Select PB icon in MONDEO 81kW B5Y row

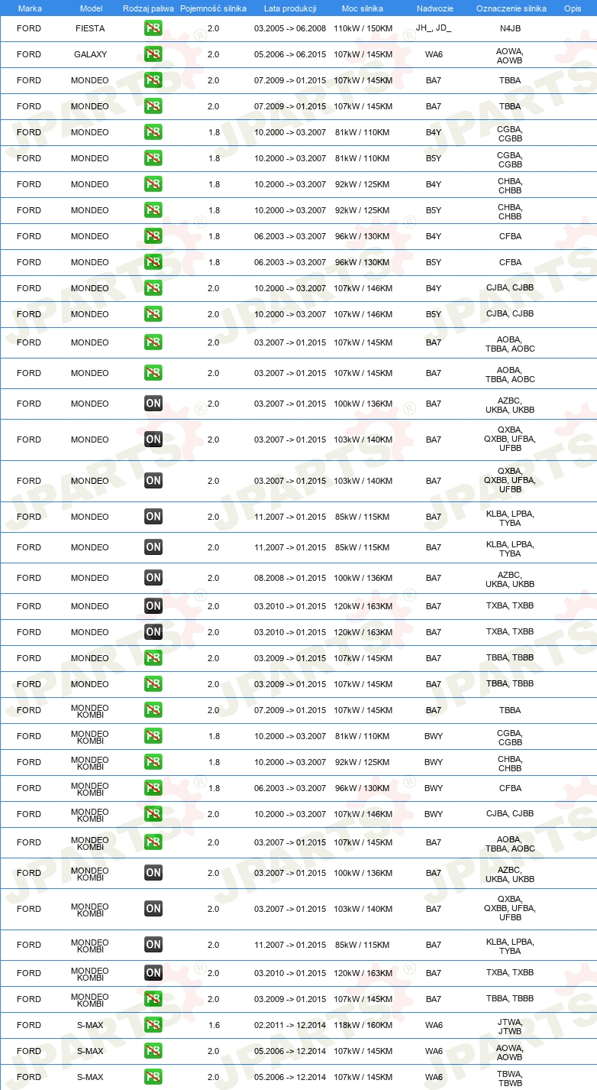pos(153,158)
